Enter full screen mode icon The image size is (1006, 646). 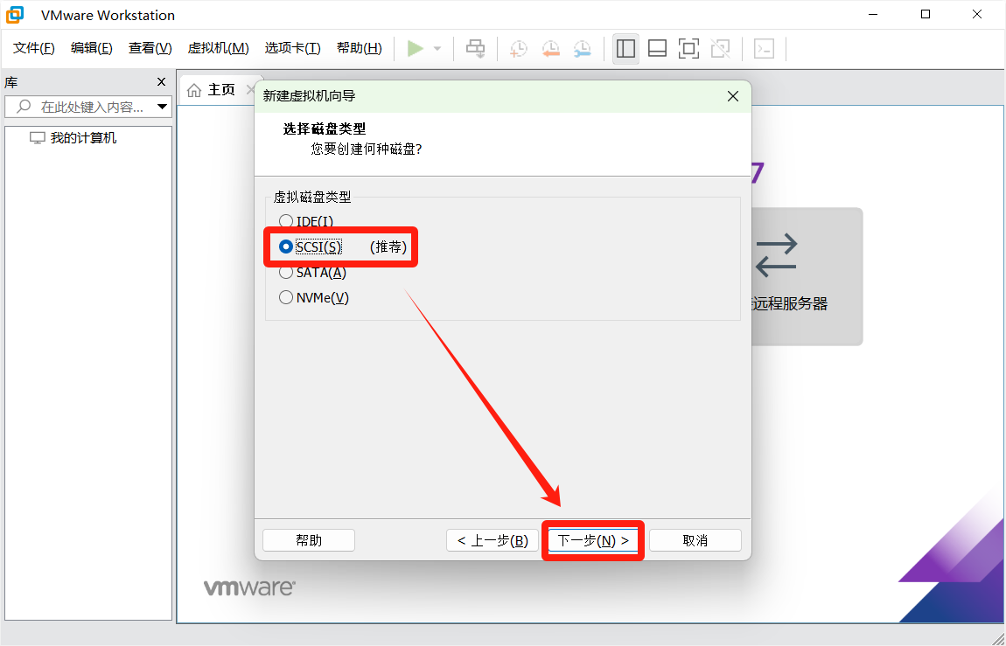click(688, 49)
